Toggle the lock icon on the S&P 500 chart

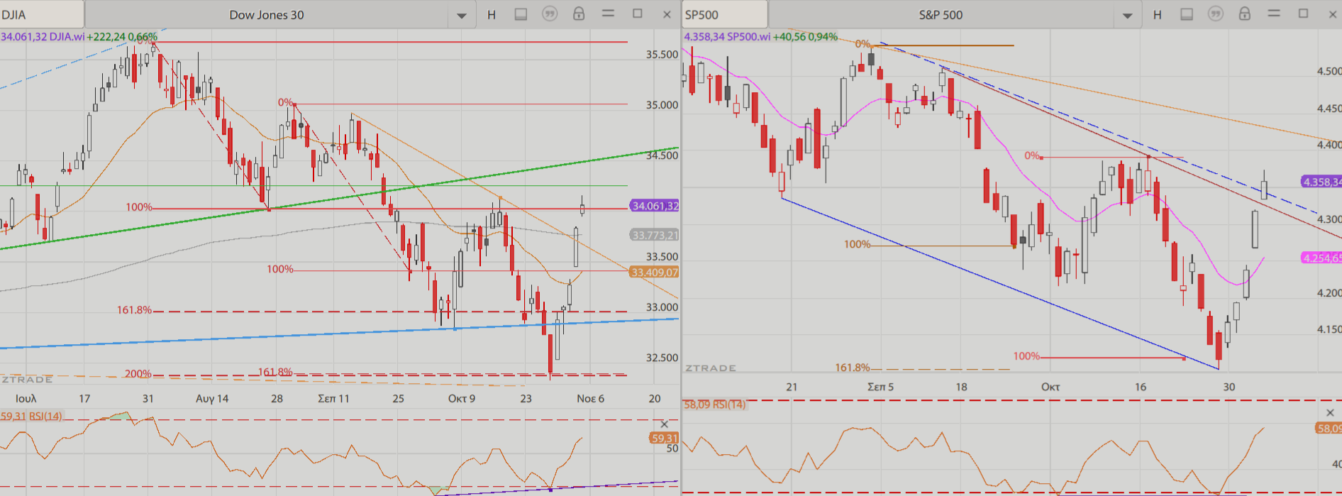coord(1245,13)
